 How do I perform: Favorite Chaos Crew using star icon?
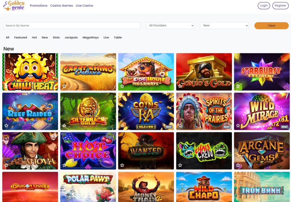[180, 165]
